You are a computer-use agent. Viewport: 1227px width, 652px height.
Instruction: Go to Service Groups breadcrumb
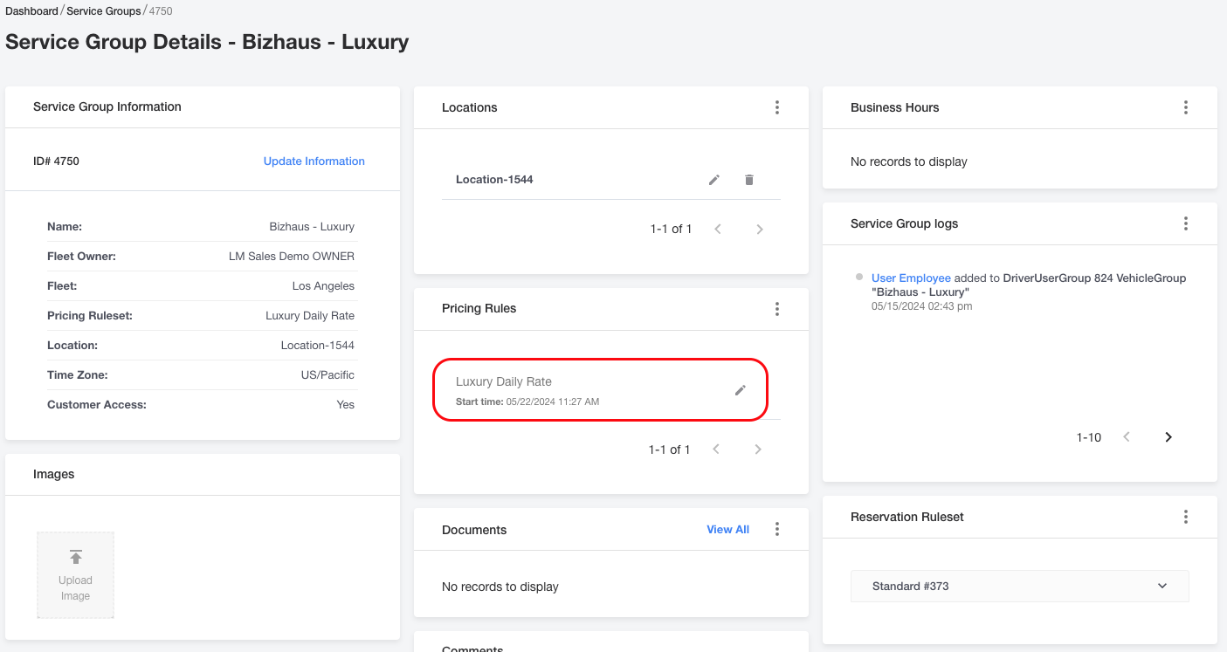pos(104,11)
